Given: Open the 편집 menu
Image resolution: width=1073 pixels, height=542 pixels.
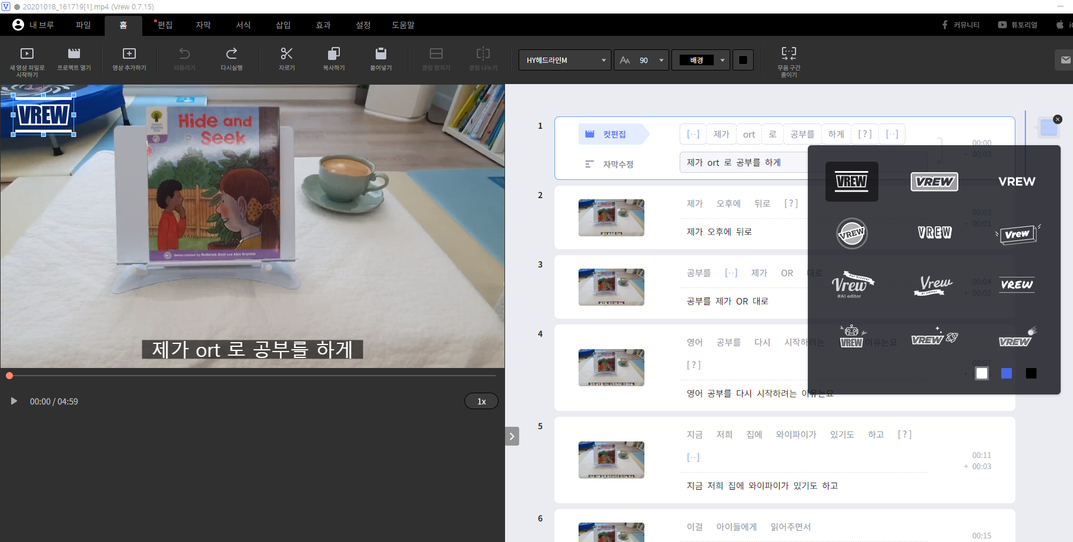Looking at the screenshot, I should point(165,25).
